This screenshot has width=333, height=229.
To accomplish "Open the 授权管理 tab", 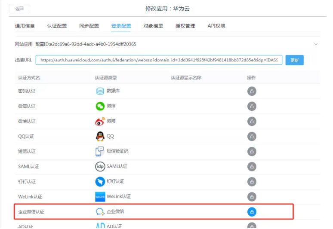I will pyautogui.click(x=185, y=26).
